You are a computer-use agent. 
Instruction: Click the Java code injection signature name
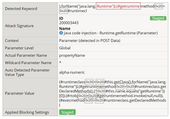110,33
